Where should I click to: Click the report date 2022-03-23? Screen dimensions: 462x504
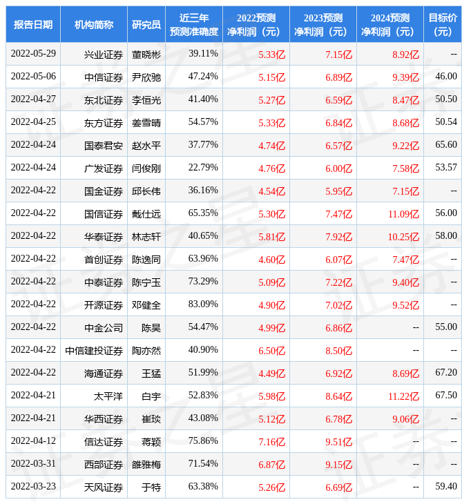(x=33, y=486)
